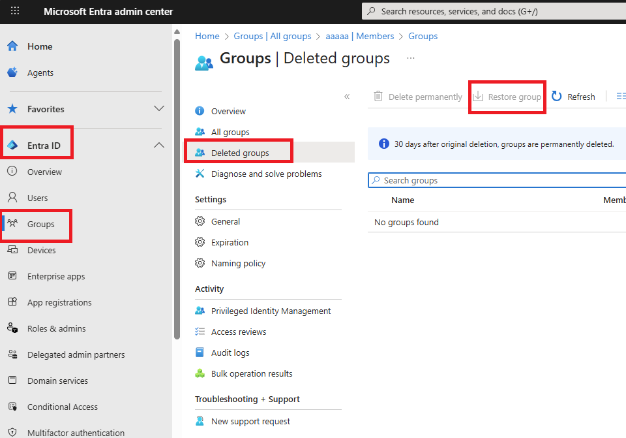Open the All groups menu item
This screenshot has height=438, width=626.
[230, 132]
